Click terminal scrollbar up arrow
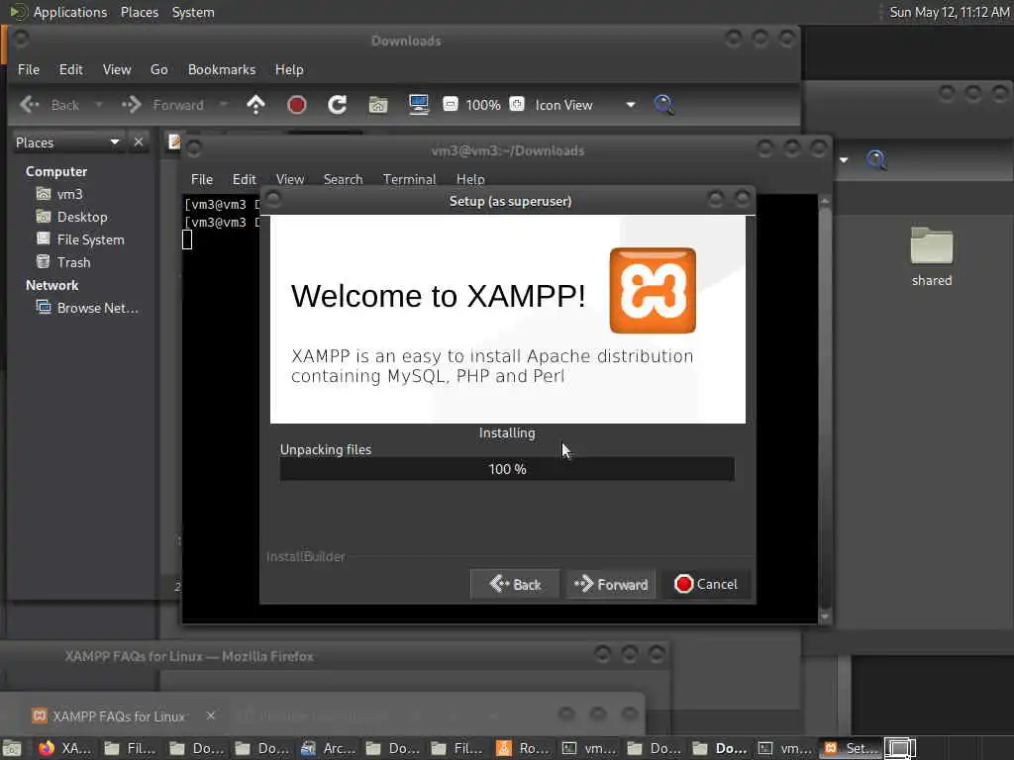This screenshot has height=760, width=1014. coord(825,202)
